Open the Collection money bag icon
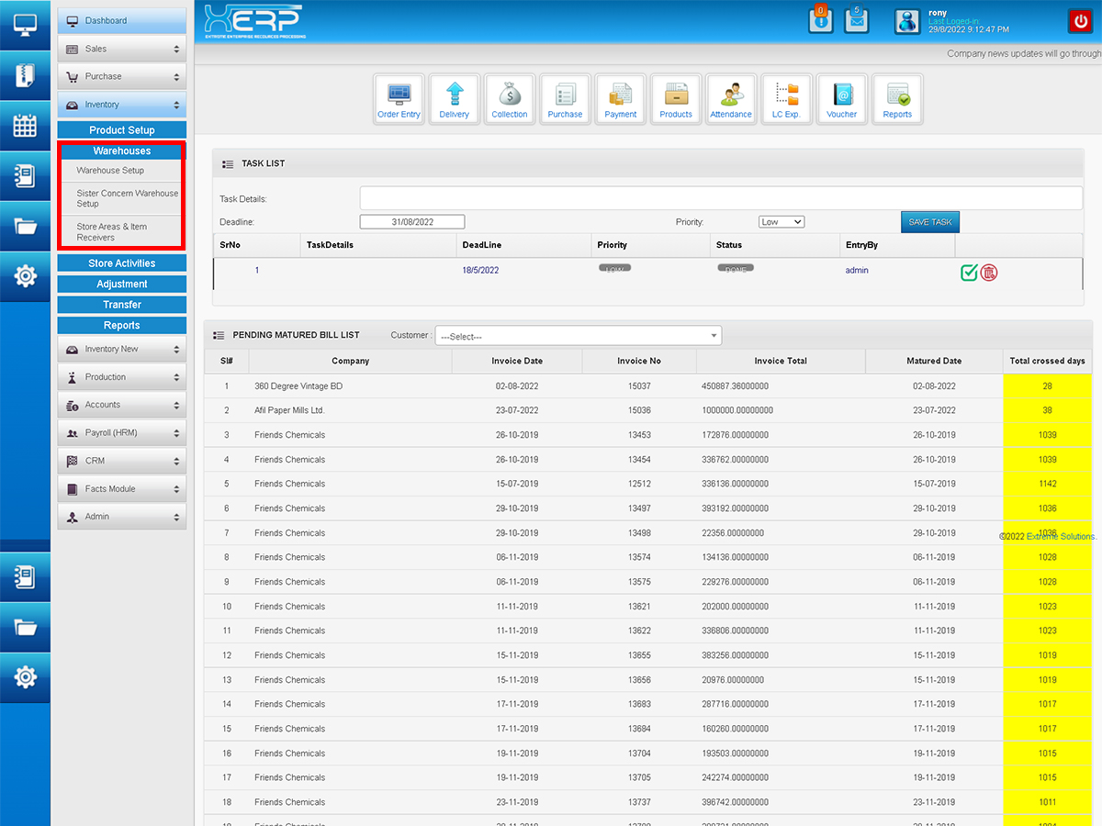1102x826 pixels. pyautogui.click(x=510, y=99)
